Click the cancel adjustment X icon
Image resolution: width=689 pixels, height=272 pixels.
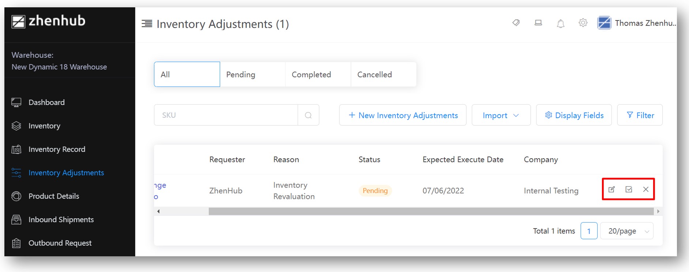(646, 189)
